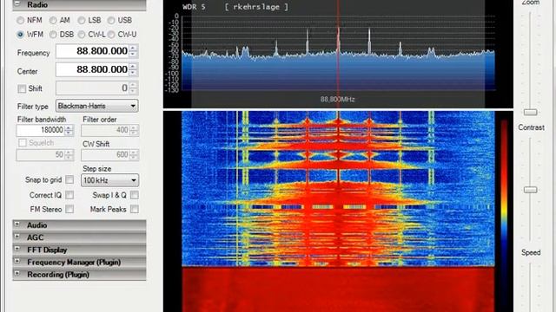
Task: Enable the Shift checkbox
Action: [x=22, y=88]
